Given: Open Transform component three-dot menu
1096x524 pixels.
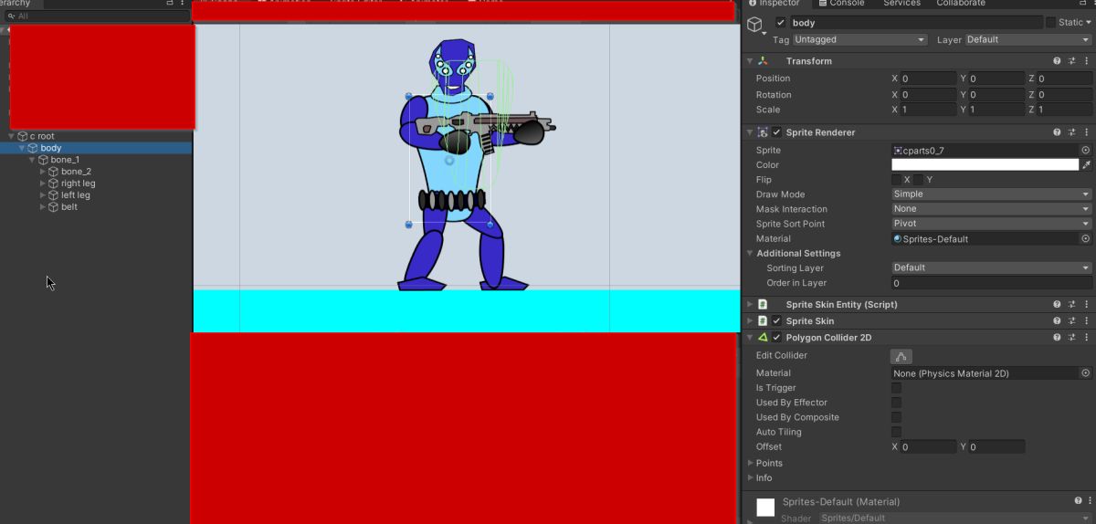Looking at the screenshot, I should [1087, 61].
